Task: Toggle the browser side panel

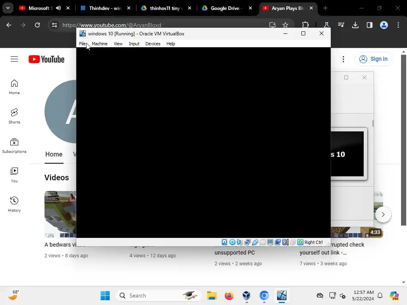Action: (370, 25)
